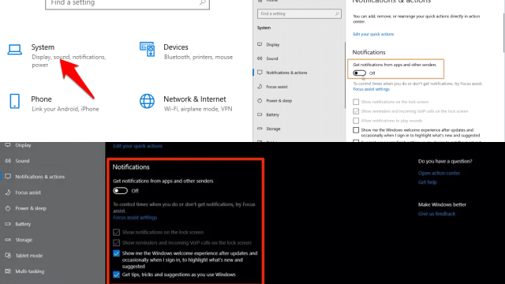Image resolution: width=505 pixels, height=284 pixels.
Task: Open the Devices icon on Settings home
Action: pyautogui.click(x=148, y=49)
